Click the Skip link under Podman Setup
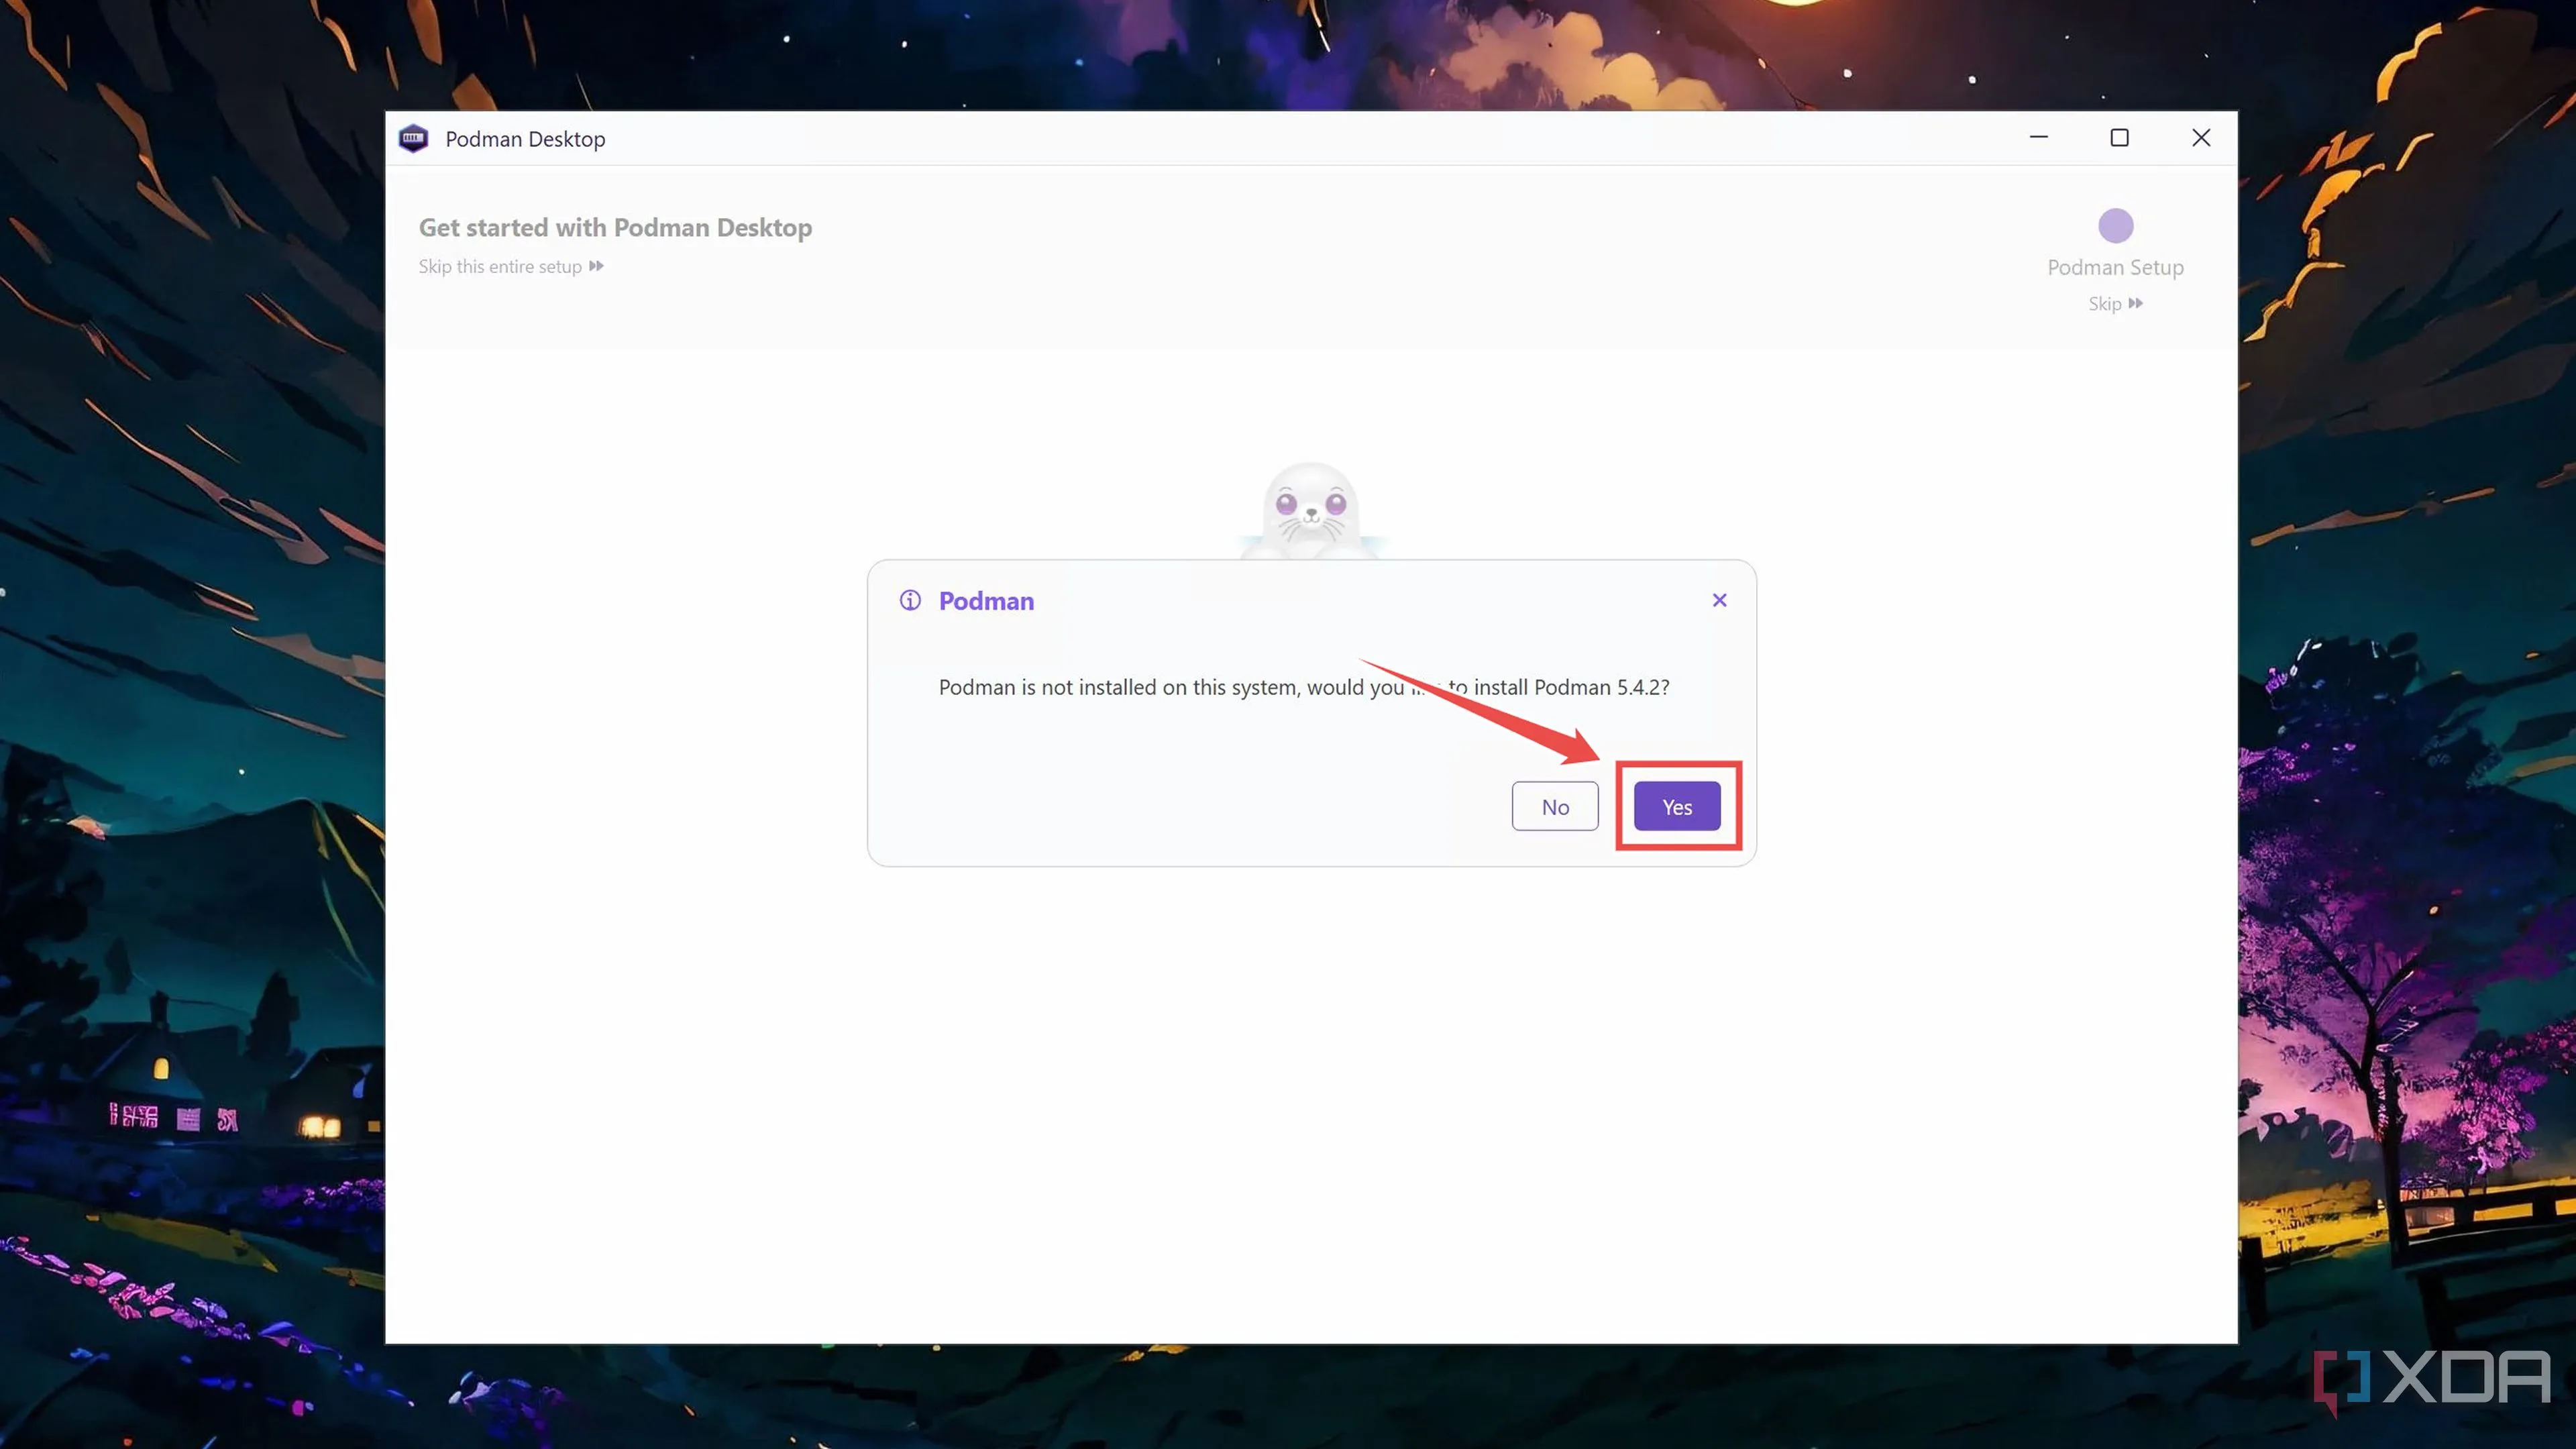2576x1449 pixels. [2115, 303]
